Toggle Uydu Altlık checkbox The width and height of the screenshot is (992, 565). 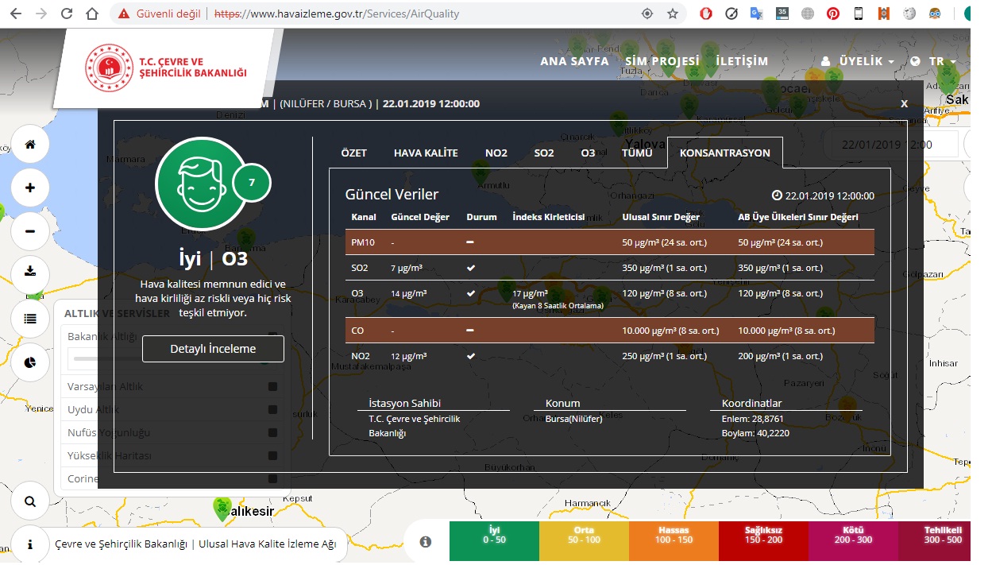click(x=272, y=410)
